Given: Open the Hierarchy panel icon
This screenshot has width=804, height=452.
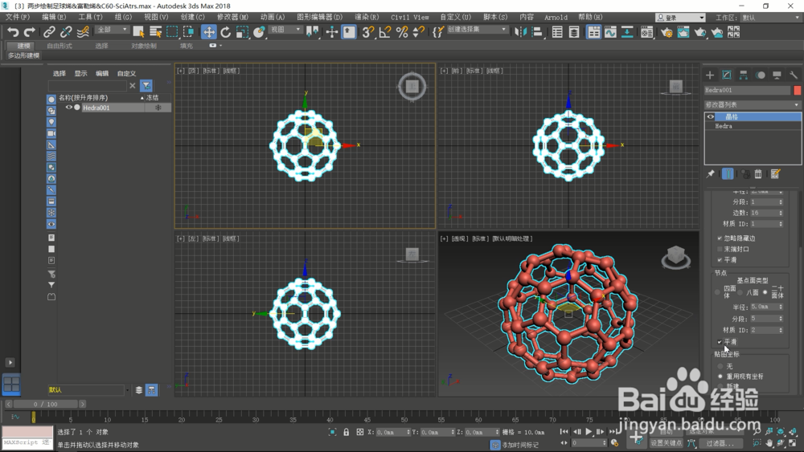Looking at the screenshot, I should [743, 75].
